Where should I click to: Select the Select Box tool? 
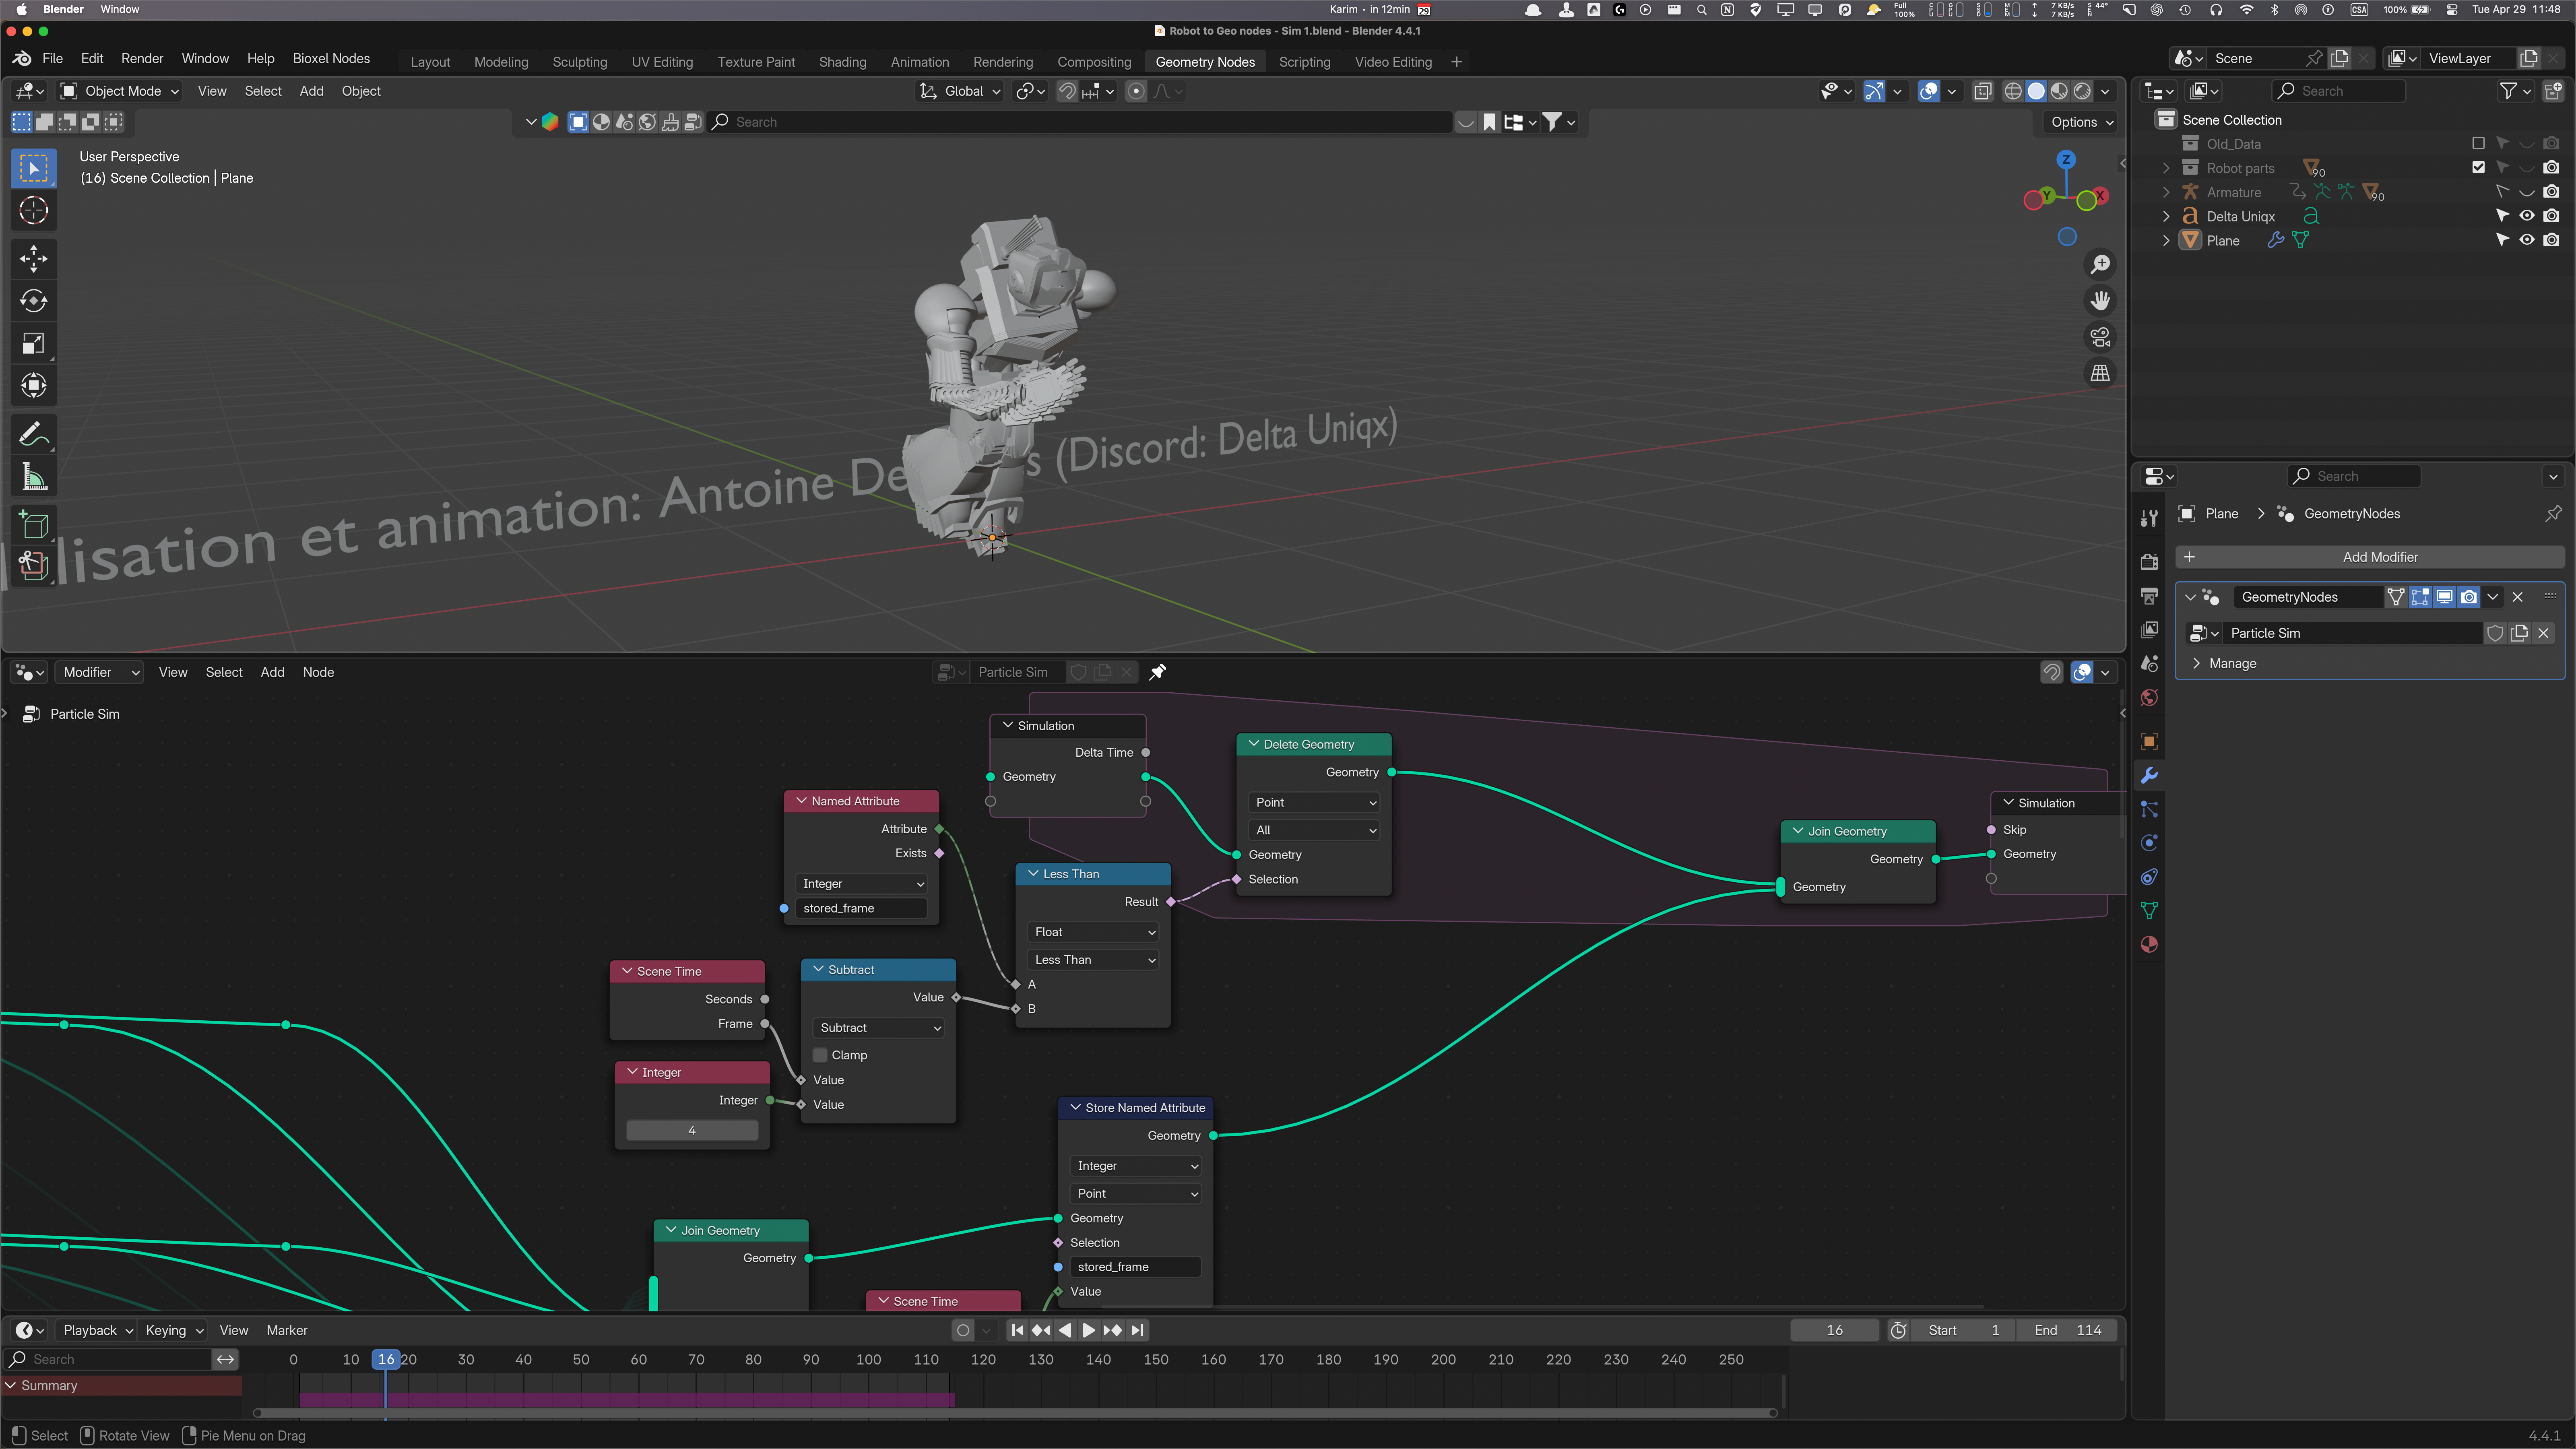tap(33, 168)
